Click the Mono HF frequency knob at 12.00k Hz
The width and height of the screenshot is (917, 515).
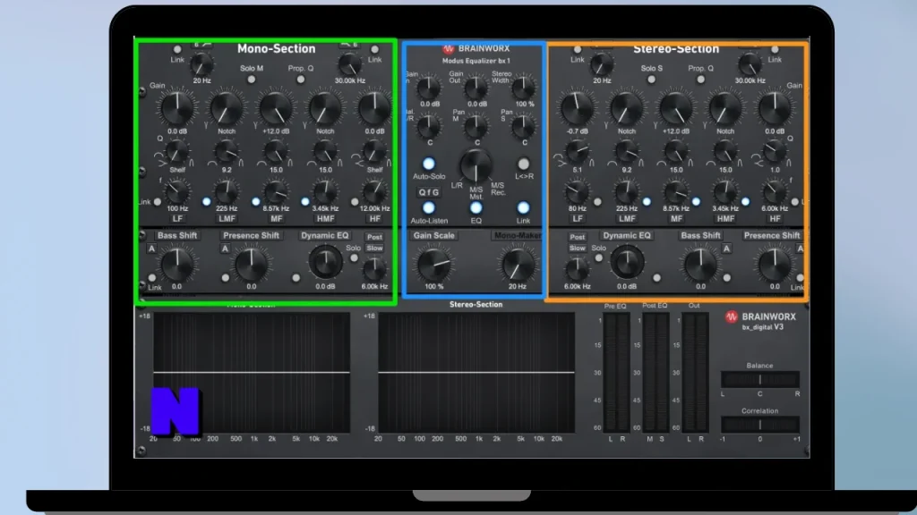click(x=375, y=191)
